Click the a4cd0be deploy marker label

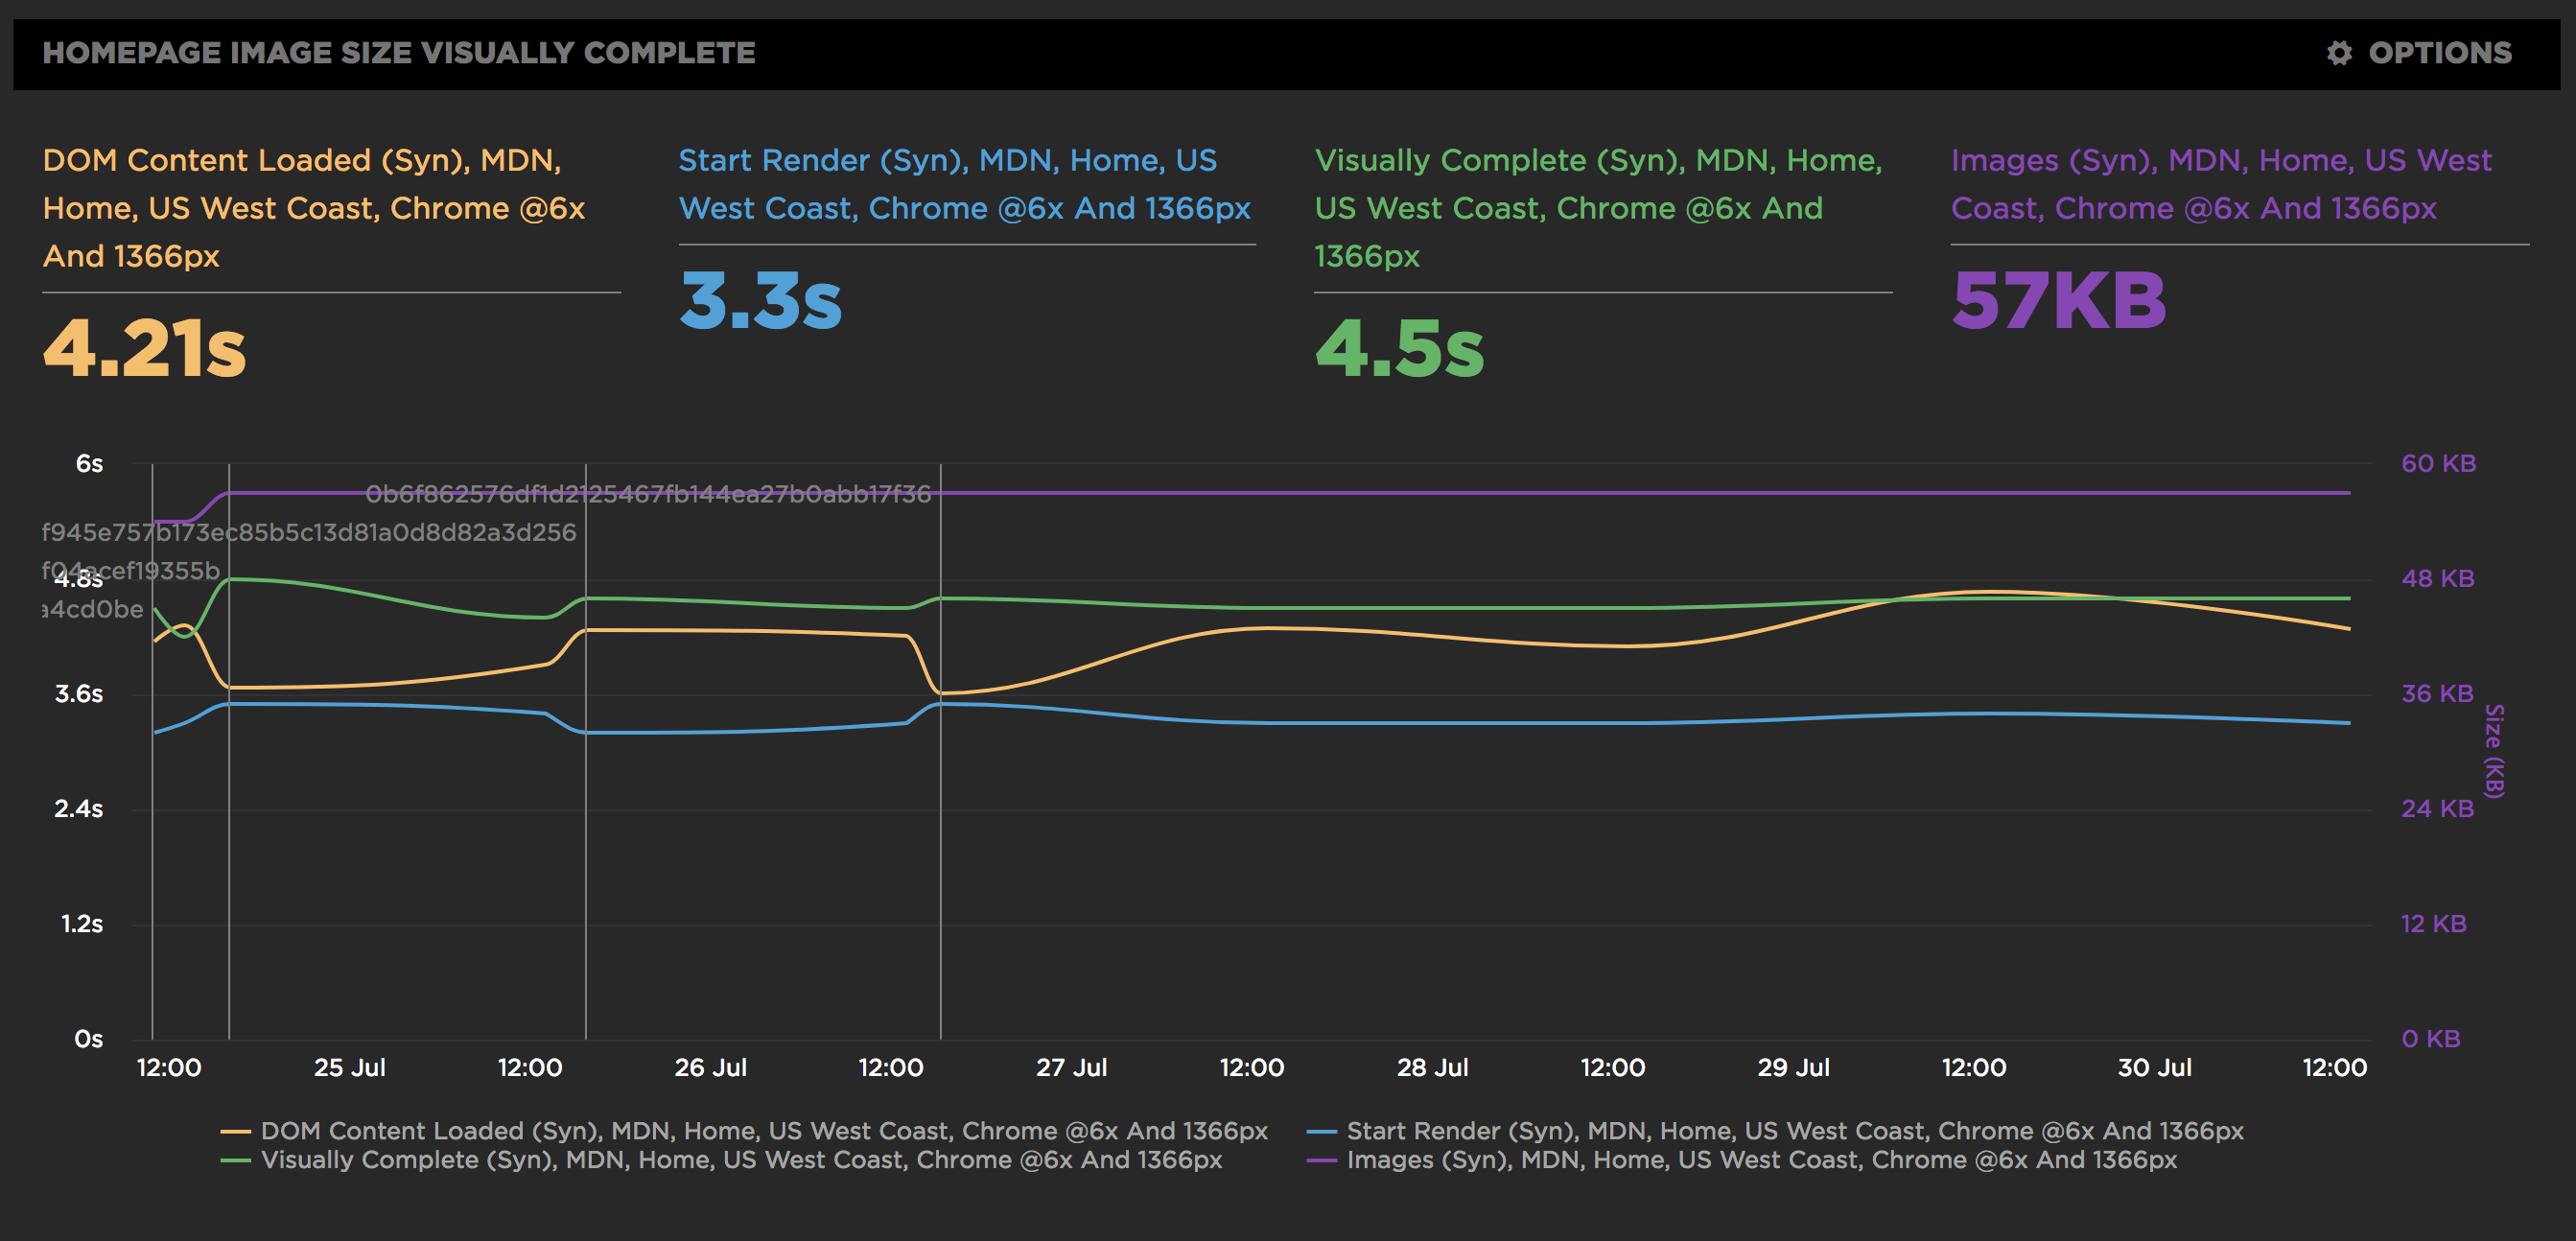93,609
